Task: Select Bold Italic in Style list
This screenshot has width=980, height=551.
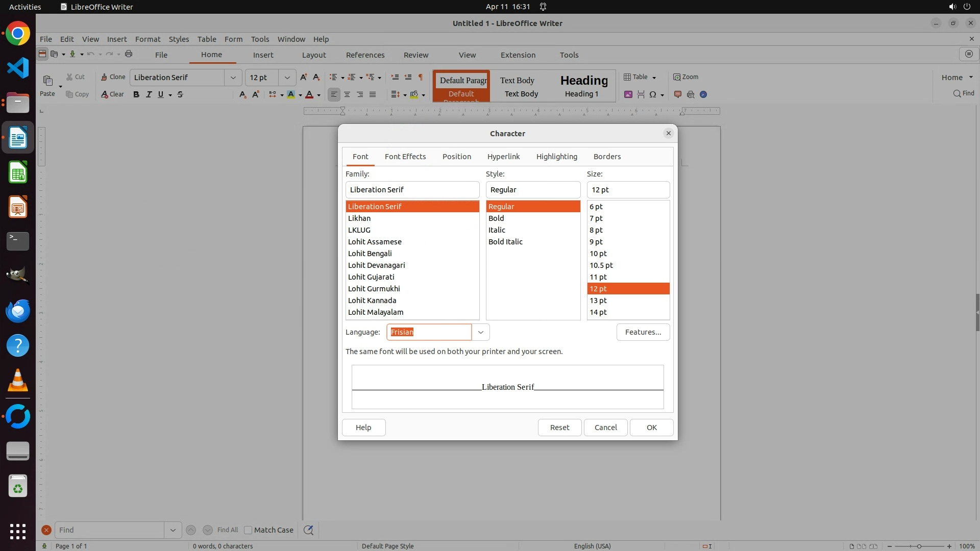Action: click(505, 242)
